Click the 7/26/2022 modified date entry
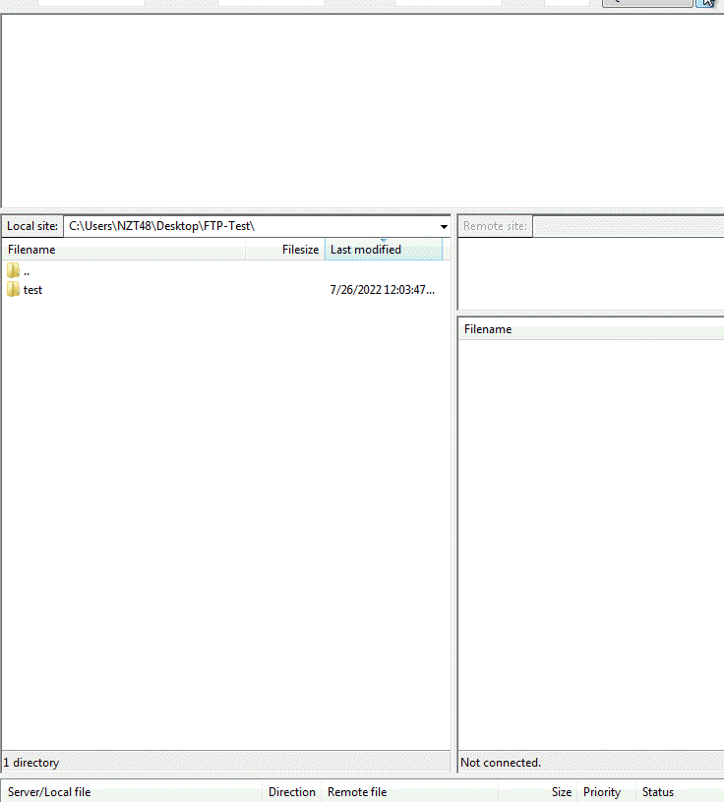The width and height of the screenshot is (724, 802). coord(382,290)
